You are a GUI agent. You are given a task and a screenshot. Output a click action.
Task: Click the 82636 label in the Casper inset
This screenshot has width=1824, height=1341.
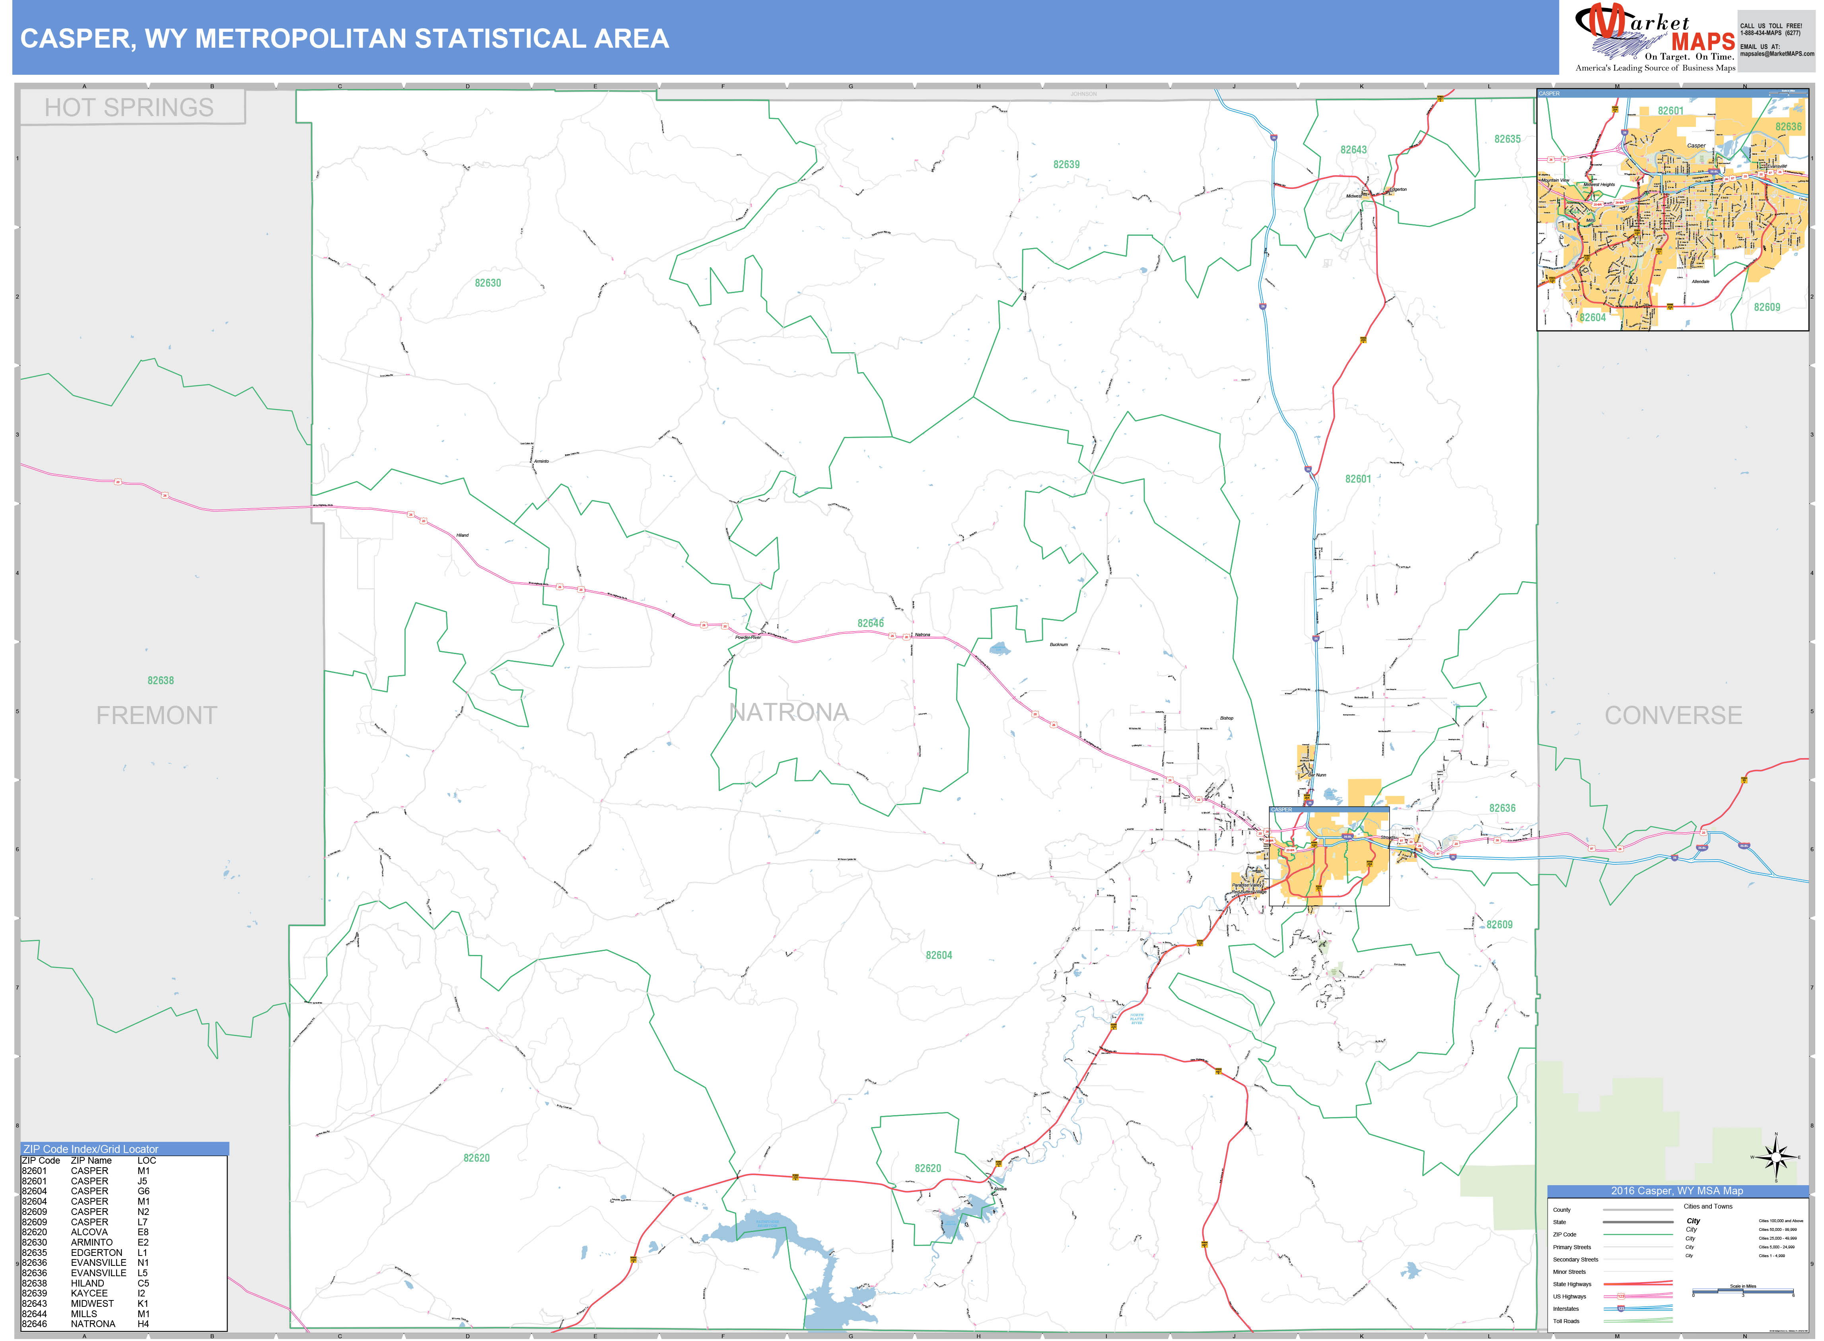tap(1788, 128)
